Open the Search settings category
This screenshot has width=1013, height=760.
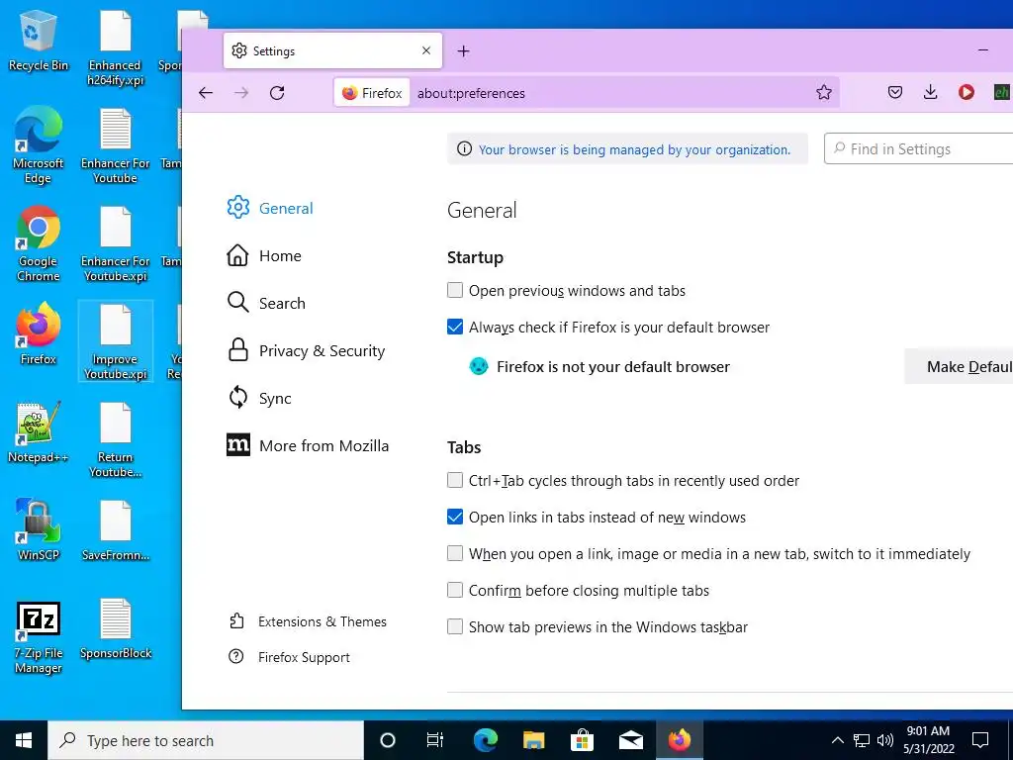tap(266, 303)
